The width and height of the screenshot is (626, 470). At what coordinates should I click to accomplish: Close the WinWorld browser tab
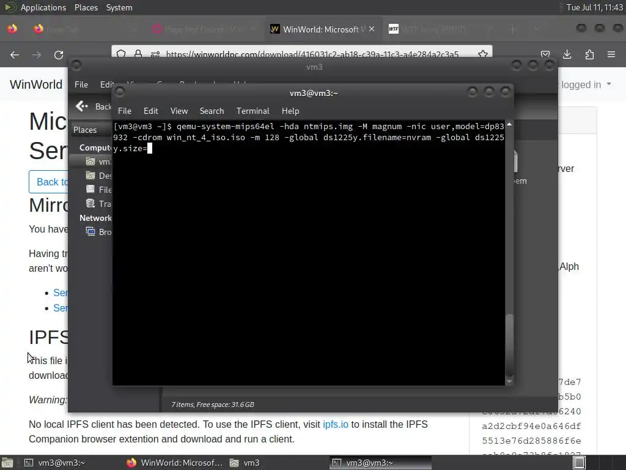click(372, 29)
